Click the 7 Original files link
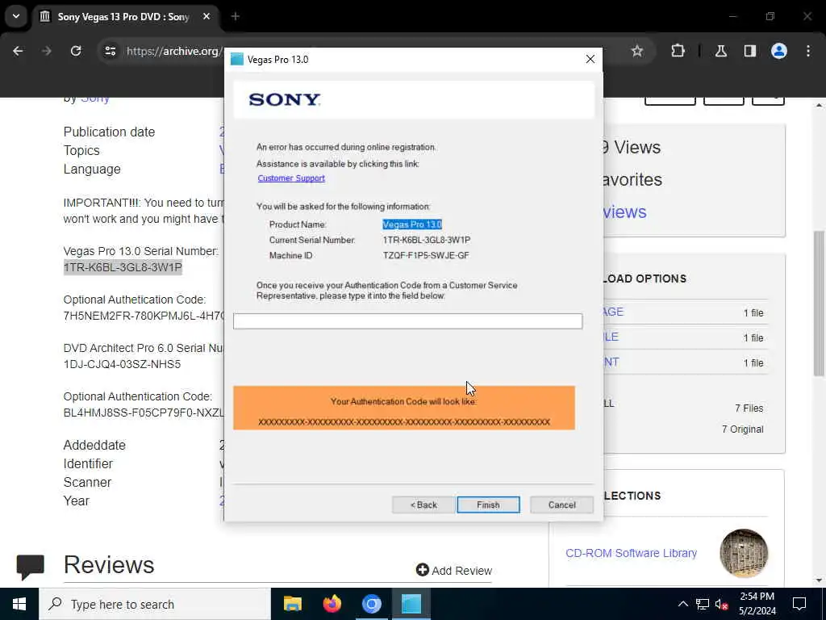The height and width of the screenshot is (620, 826). (743, 429)
